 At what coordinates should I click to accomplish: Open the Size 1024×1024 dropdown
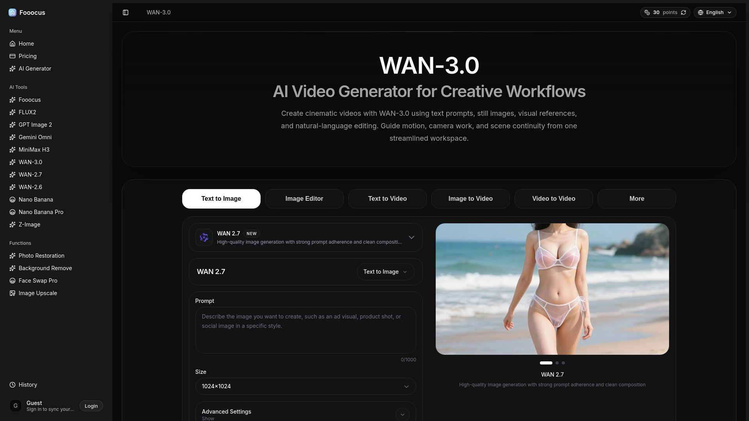pyautogui.click(x=306, y=386)
